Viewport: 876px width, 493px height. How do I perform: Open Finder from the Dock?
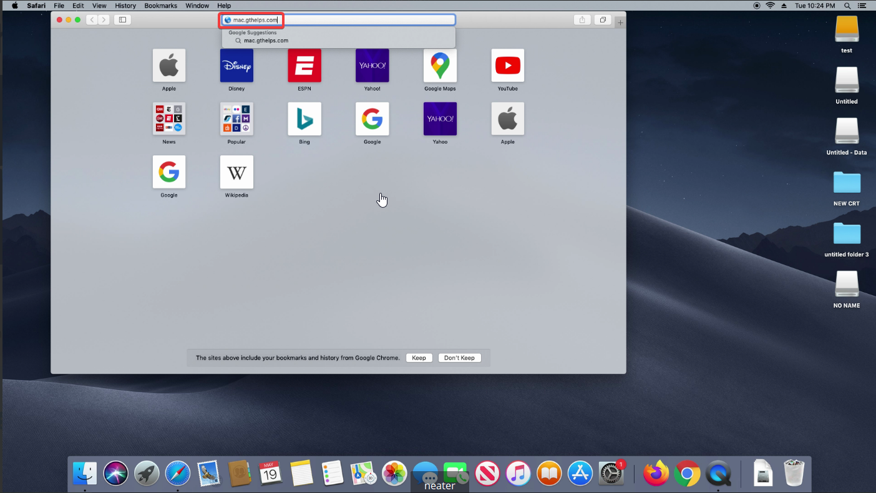[x=85, y=474]
